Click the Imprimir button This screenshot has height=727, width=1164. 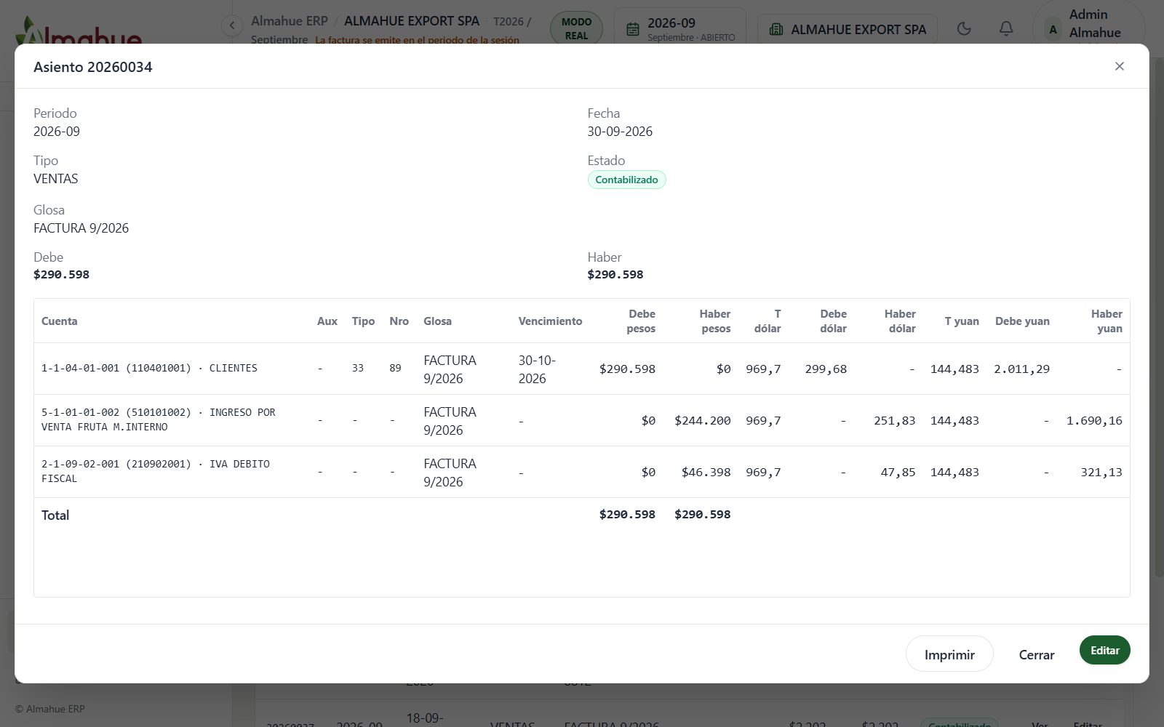949,654
